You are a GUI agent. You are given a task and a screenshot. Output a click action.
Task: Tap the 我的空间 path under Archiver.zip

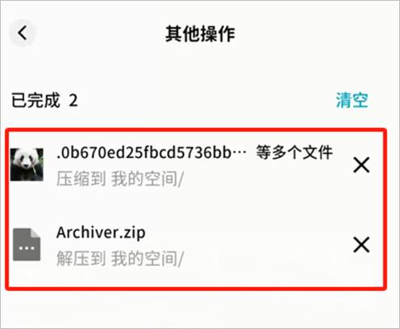tap(144, 258)
